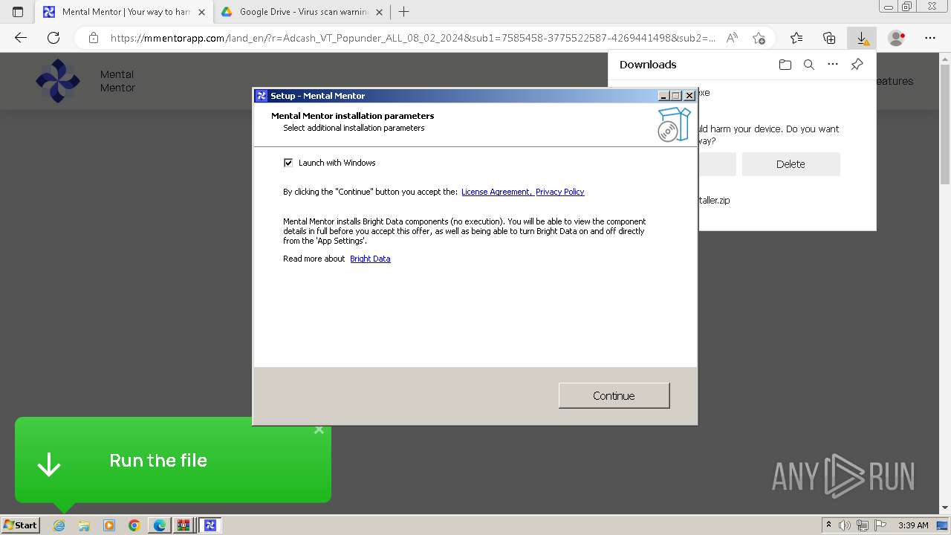Open WinRAR from the taskbar
951x535 pixels.
pos(184,525)
